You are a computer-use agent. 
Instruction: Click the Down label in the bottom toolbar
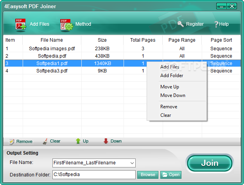tap(116, 141)
